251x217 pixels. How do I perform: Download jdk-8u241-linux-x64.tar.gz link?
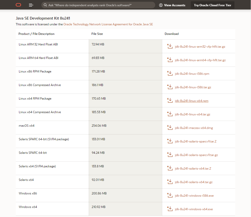(192, 114)
